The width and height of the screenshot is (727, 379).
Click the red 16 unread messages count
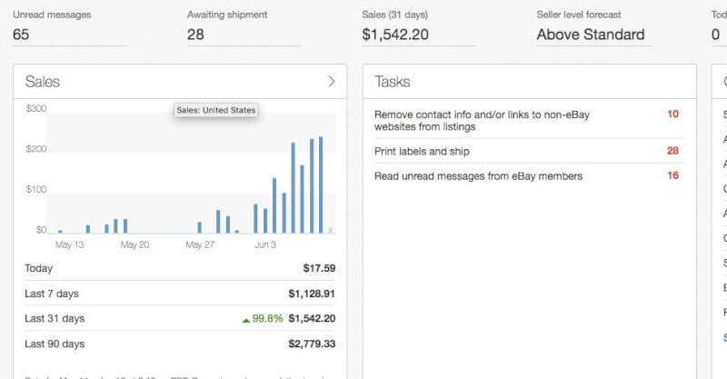click(x=672, y=175)
